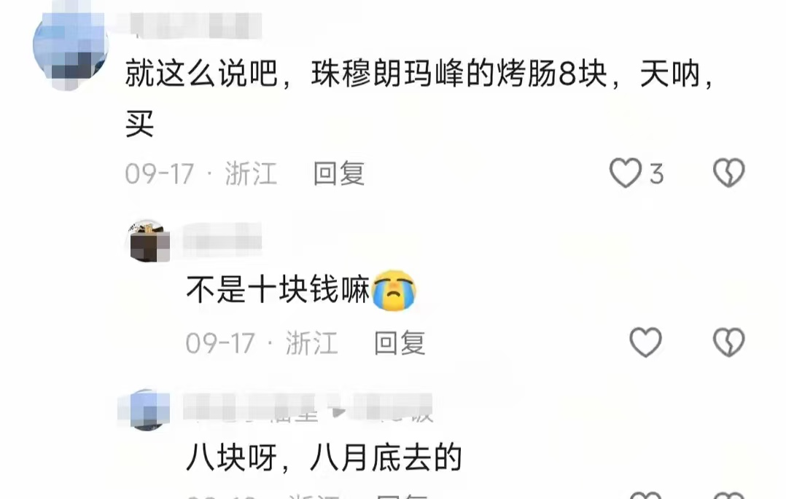Open username above 不是十块钱嘛 reply
786x499 pixels.
point(222,237)
